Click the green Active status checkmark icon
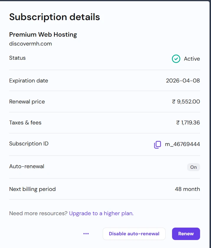Screen dimensions: 211x248 [176, 59]
